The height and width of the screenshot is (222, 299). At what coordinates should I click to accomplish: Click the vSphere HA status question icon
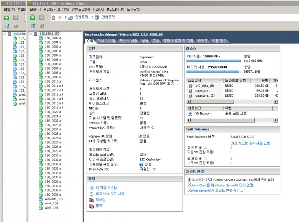[140, 136]
